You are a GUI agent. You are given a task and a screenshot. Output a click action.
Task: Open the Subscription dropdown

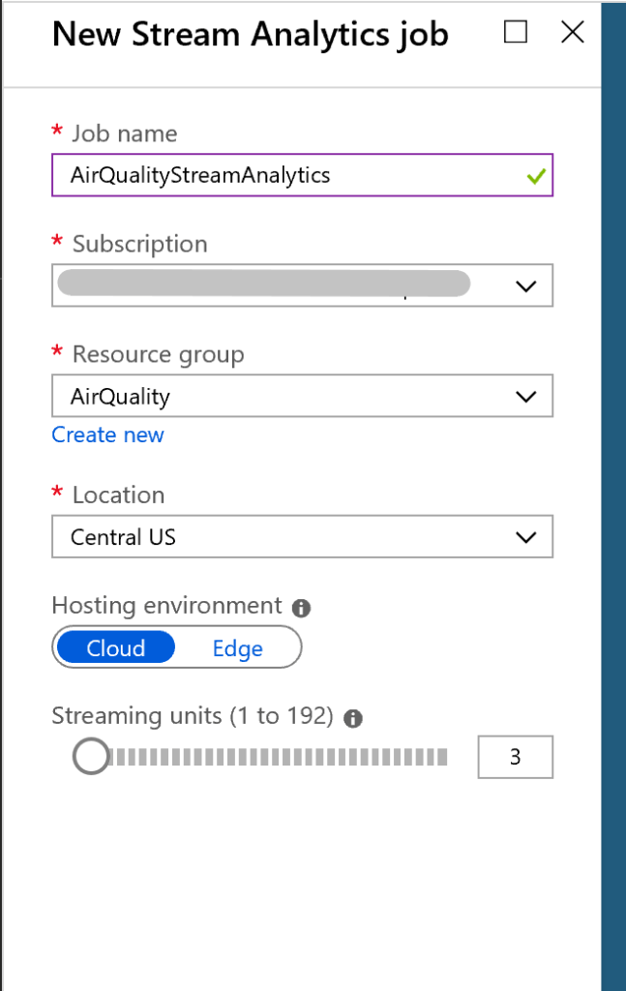(525, 285)
